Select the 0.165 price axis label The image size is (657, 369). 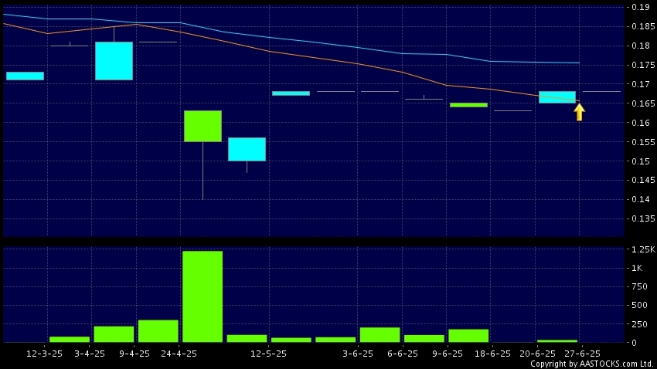[643, 103]
